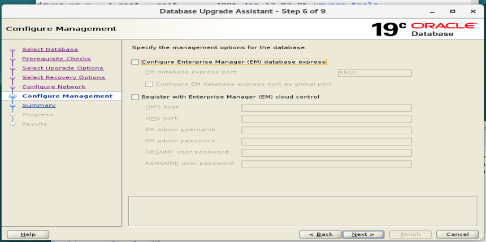Click the disabled Progress step label
Screen dimensions: 486x242
37,115
